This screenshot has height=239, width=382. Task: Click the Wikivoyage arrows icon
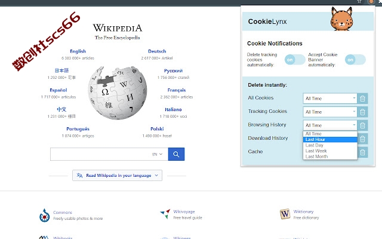165,214
